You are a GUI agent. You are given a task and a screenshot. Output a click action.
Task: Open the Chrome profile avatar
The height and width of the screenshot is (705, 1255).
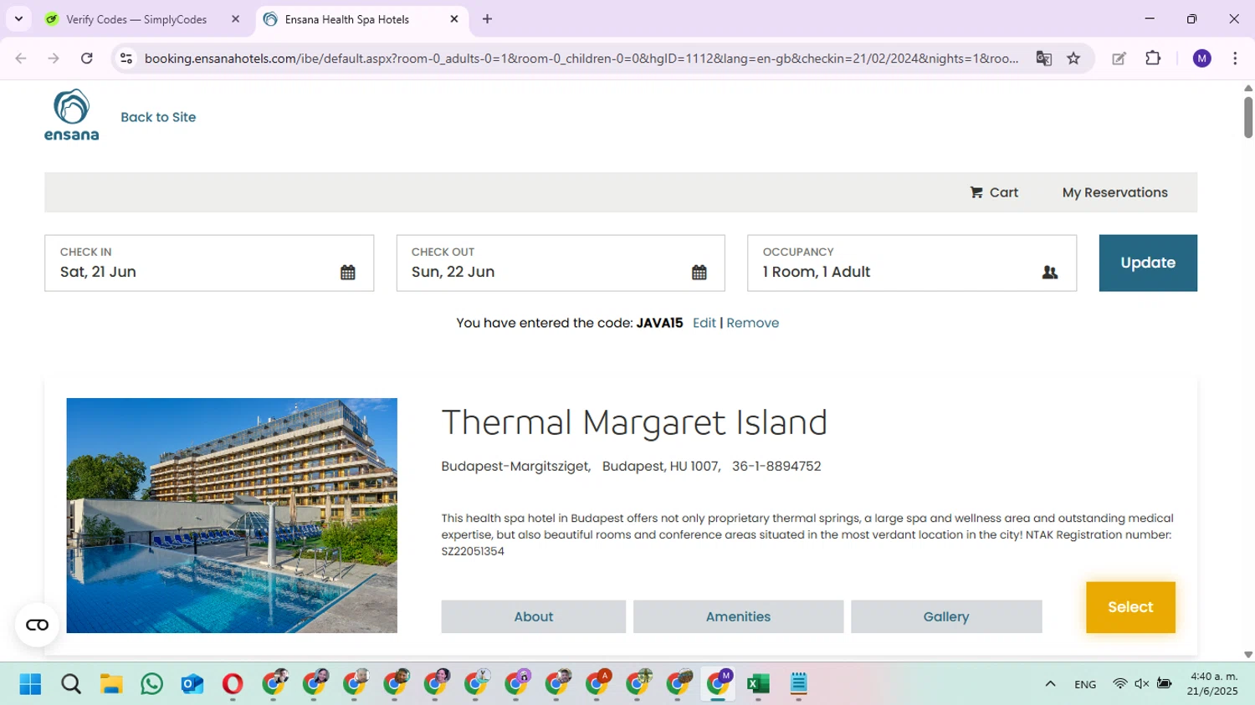(1202, 59)
